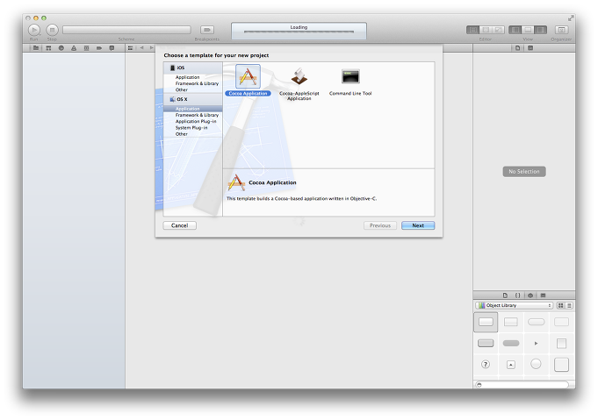The height and width of the screenshot is (420, 598).
Task: Click the Next button
Action: (418, 225)
